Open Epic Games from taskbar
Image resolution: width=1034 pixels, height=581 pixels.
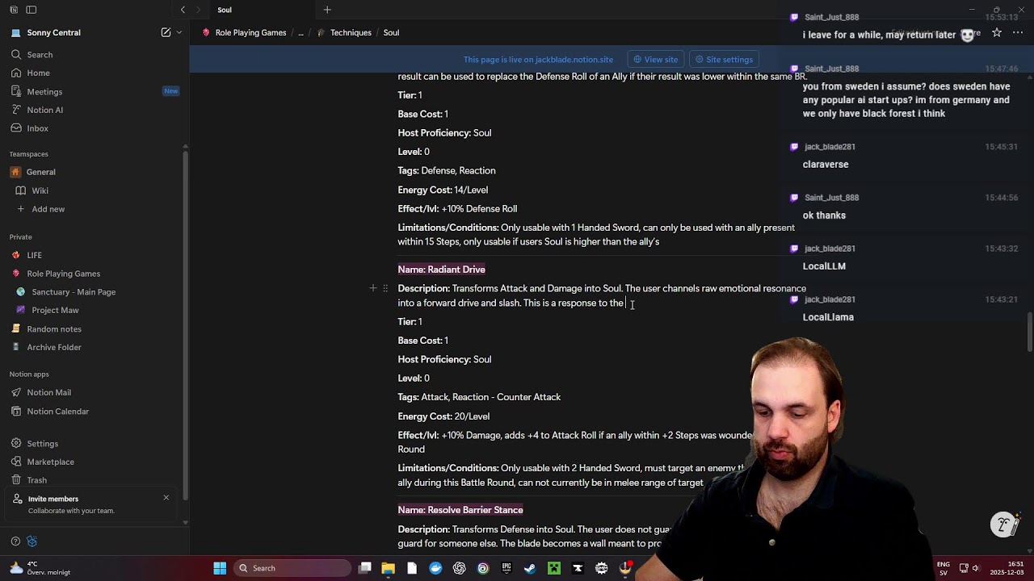point(506,568)
